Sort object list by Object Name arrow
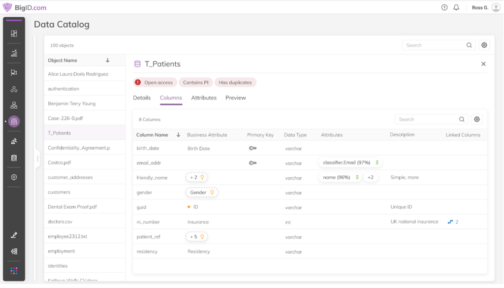The image size is (504, 288). pyautogui.click(x=107, y=61)
